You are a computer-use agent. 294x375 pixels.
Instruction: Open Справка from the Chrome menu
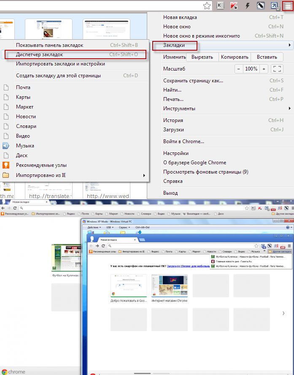tap(227, 181)
